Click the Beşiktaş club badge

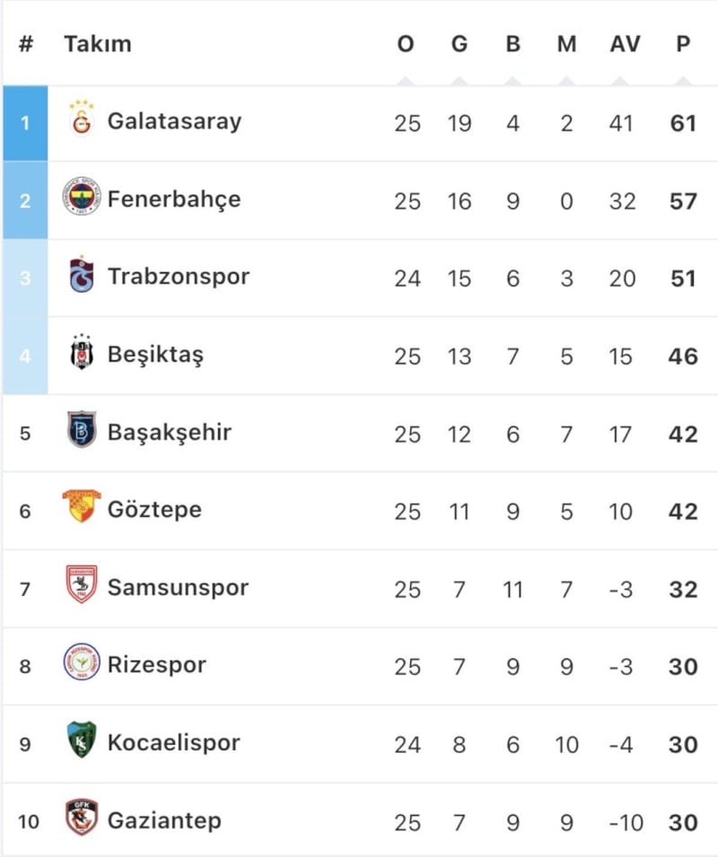point(82,354)
